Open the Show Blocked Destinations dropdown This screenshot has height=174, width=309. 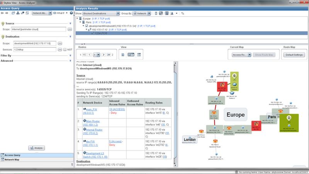101,14
